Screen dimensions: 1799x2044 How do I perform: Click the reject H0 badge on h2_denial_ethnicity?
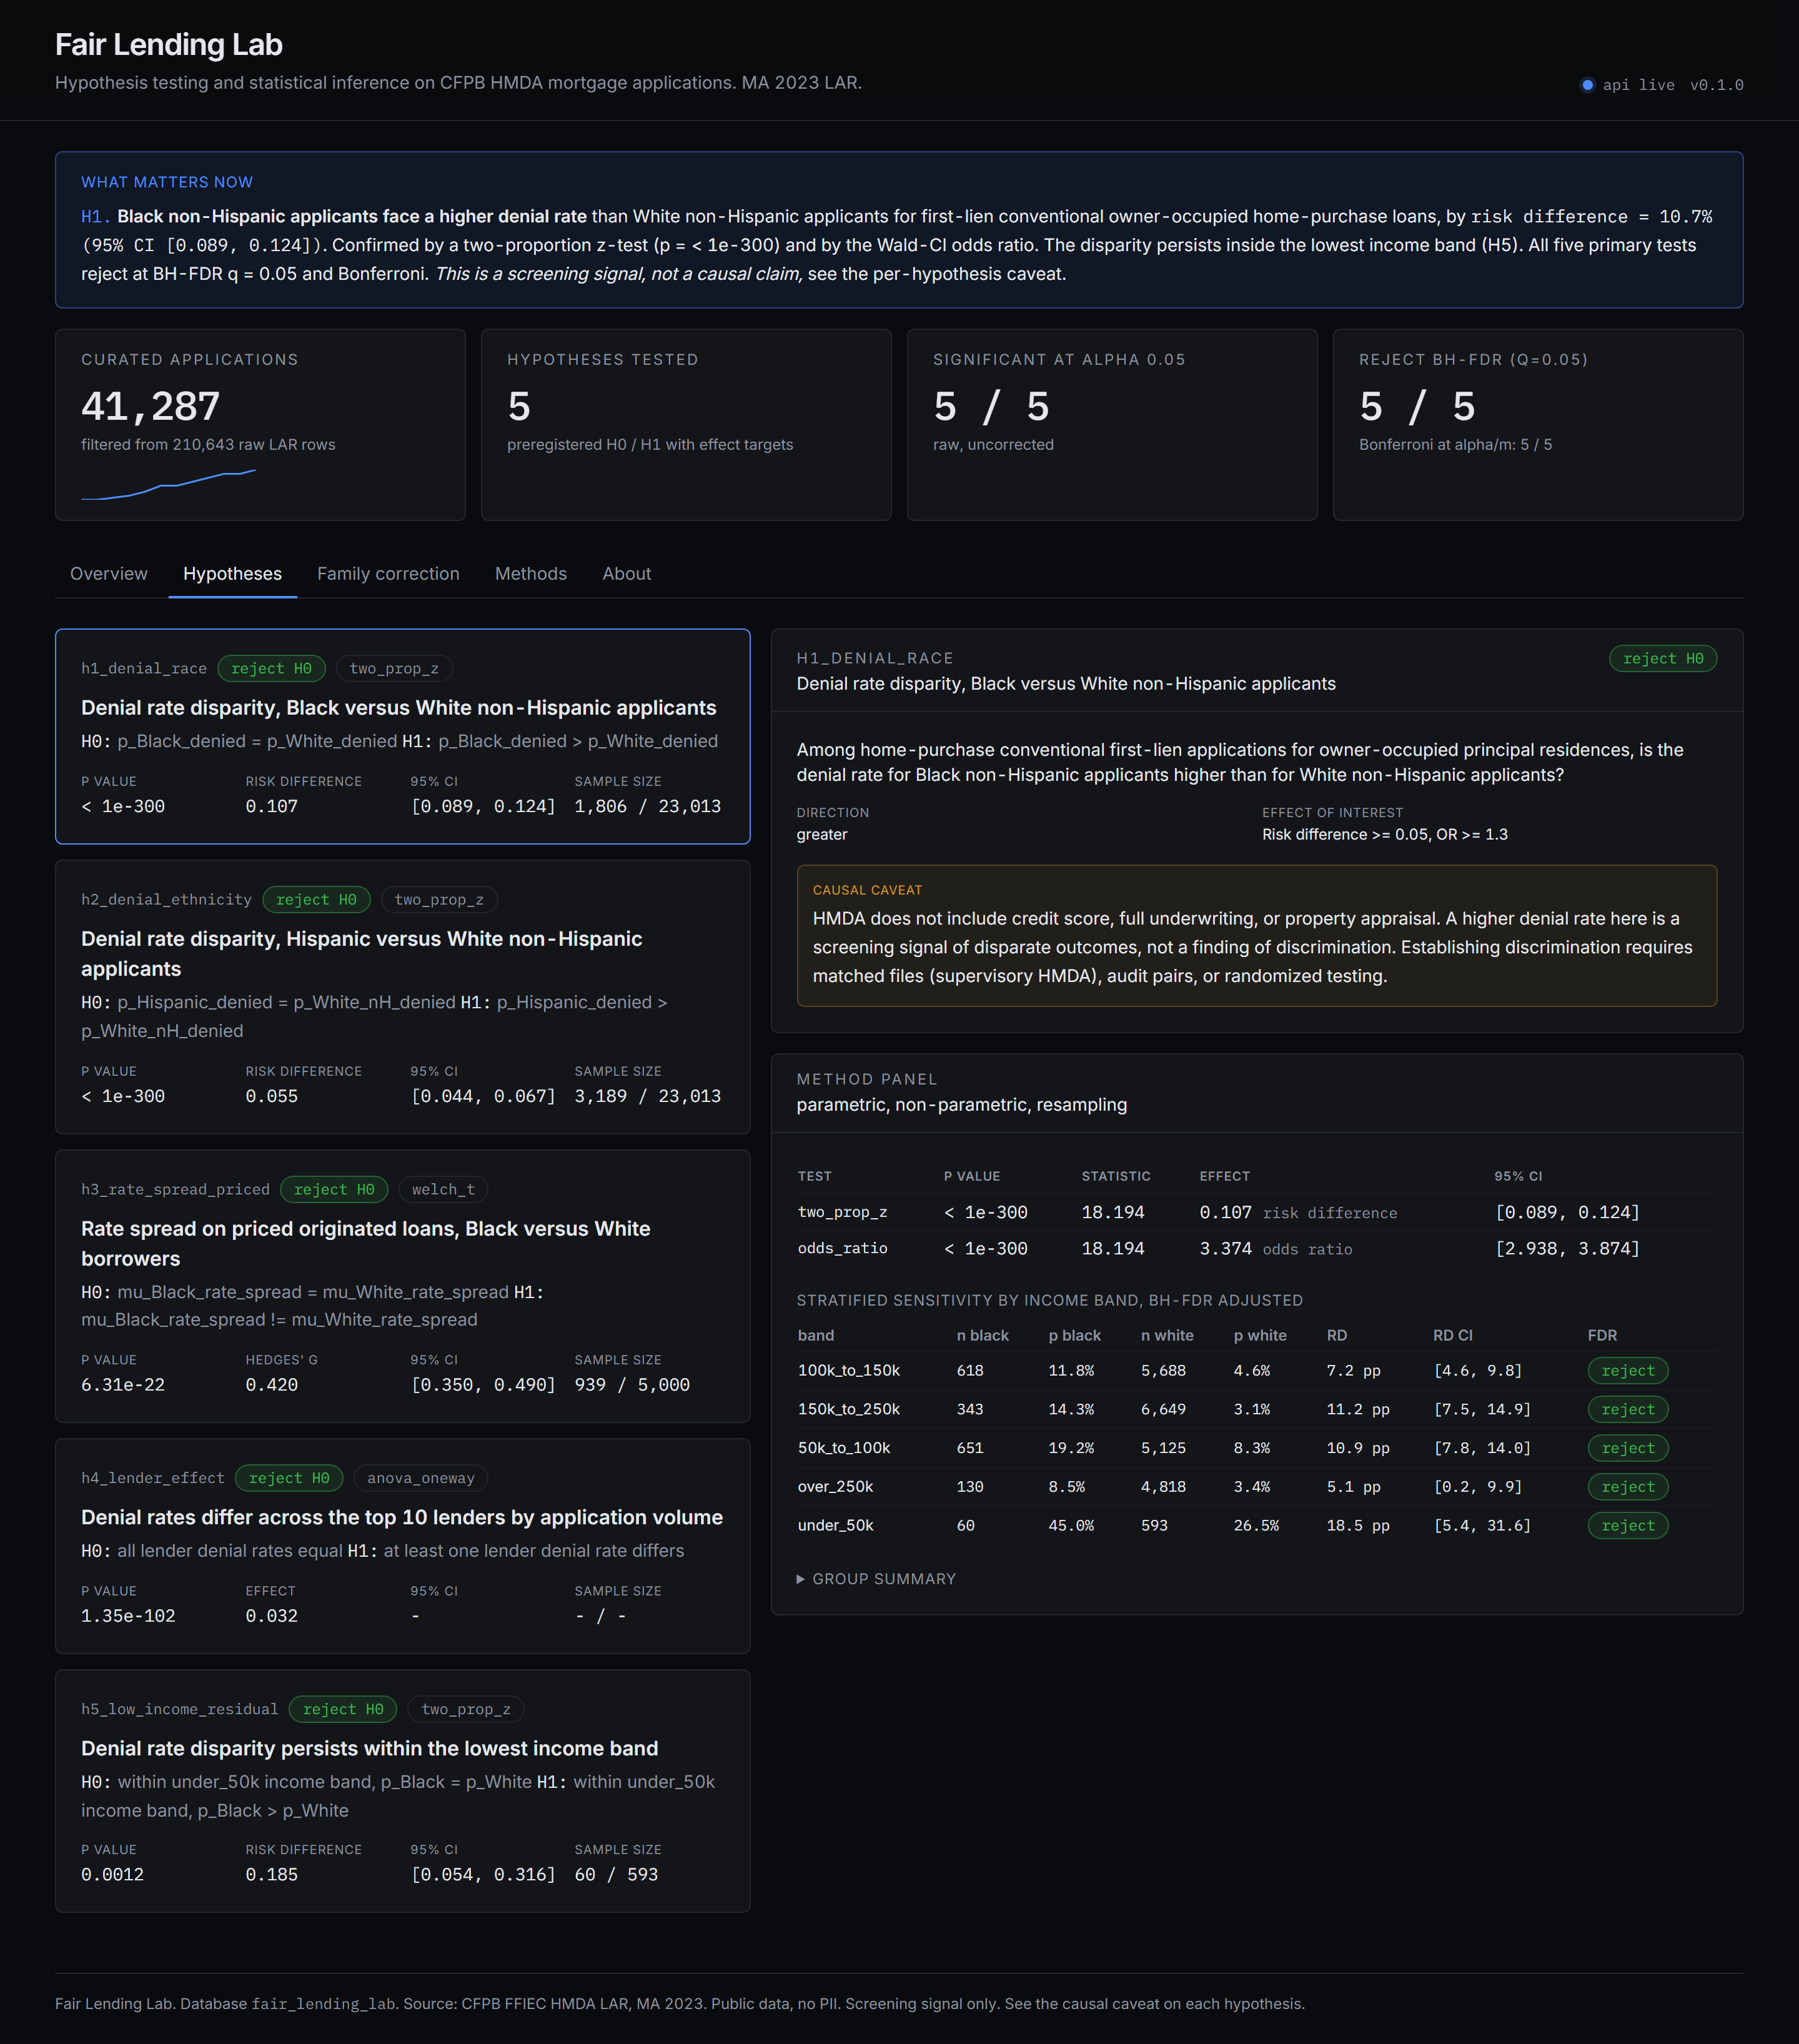(316, 900)
